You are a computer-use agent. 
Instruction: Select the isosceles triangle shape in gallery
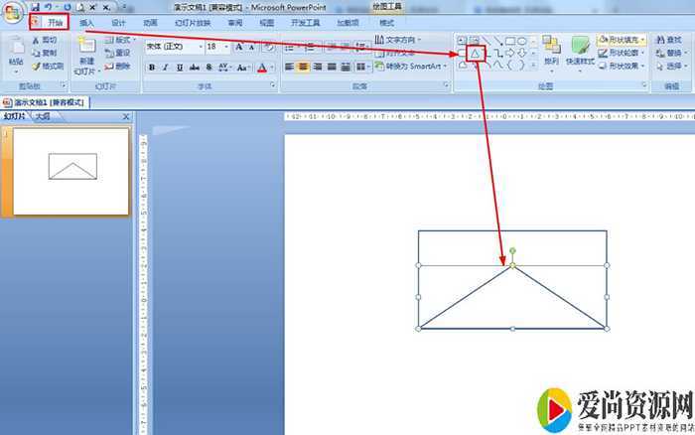click(x=476, y=53)
